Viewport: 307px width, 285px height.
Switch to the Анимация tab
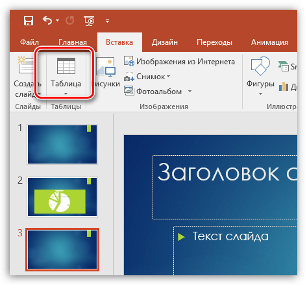pos(269,42)
